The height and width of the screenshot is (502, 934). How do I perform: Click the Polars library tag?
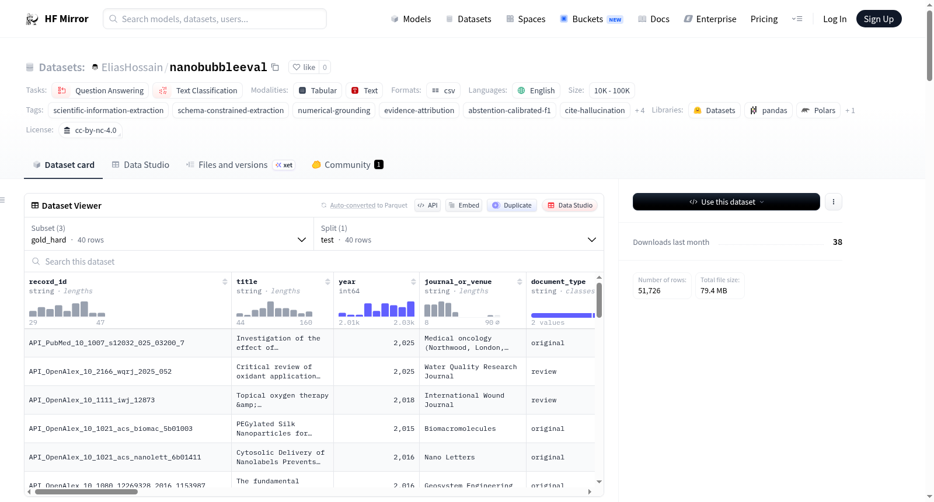(x=818, y=110)
